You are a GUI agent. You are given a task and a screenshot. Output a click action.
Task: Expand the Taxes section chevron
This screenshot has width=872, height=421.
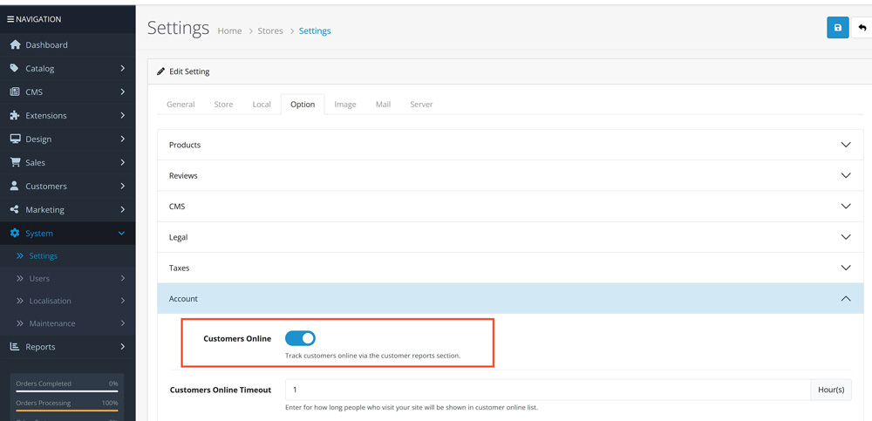(845, 268)
